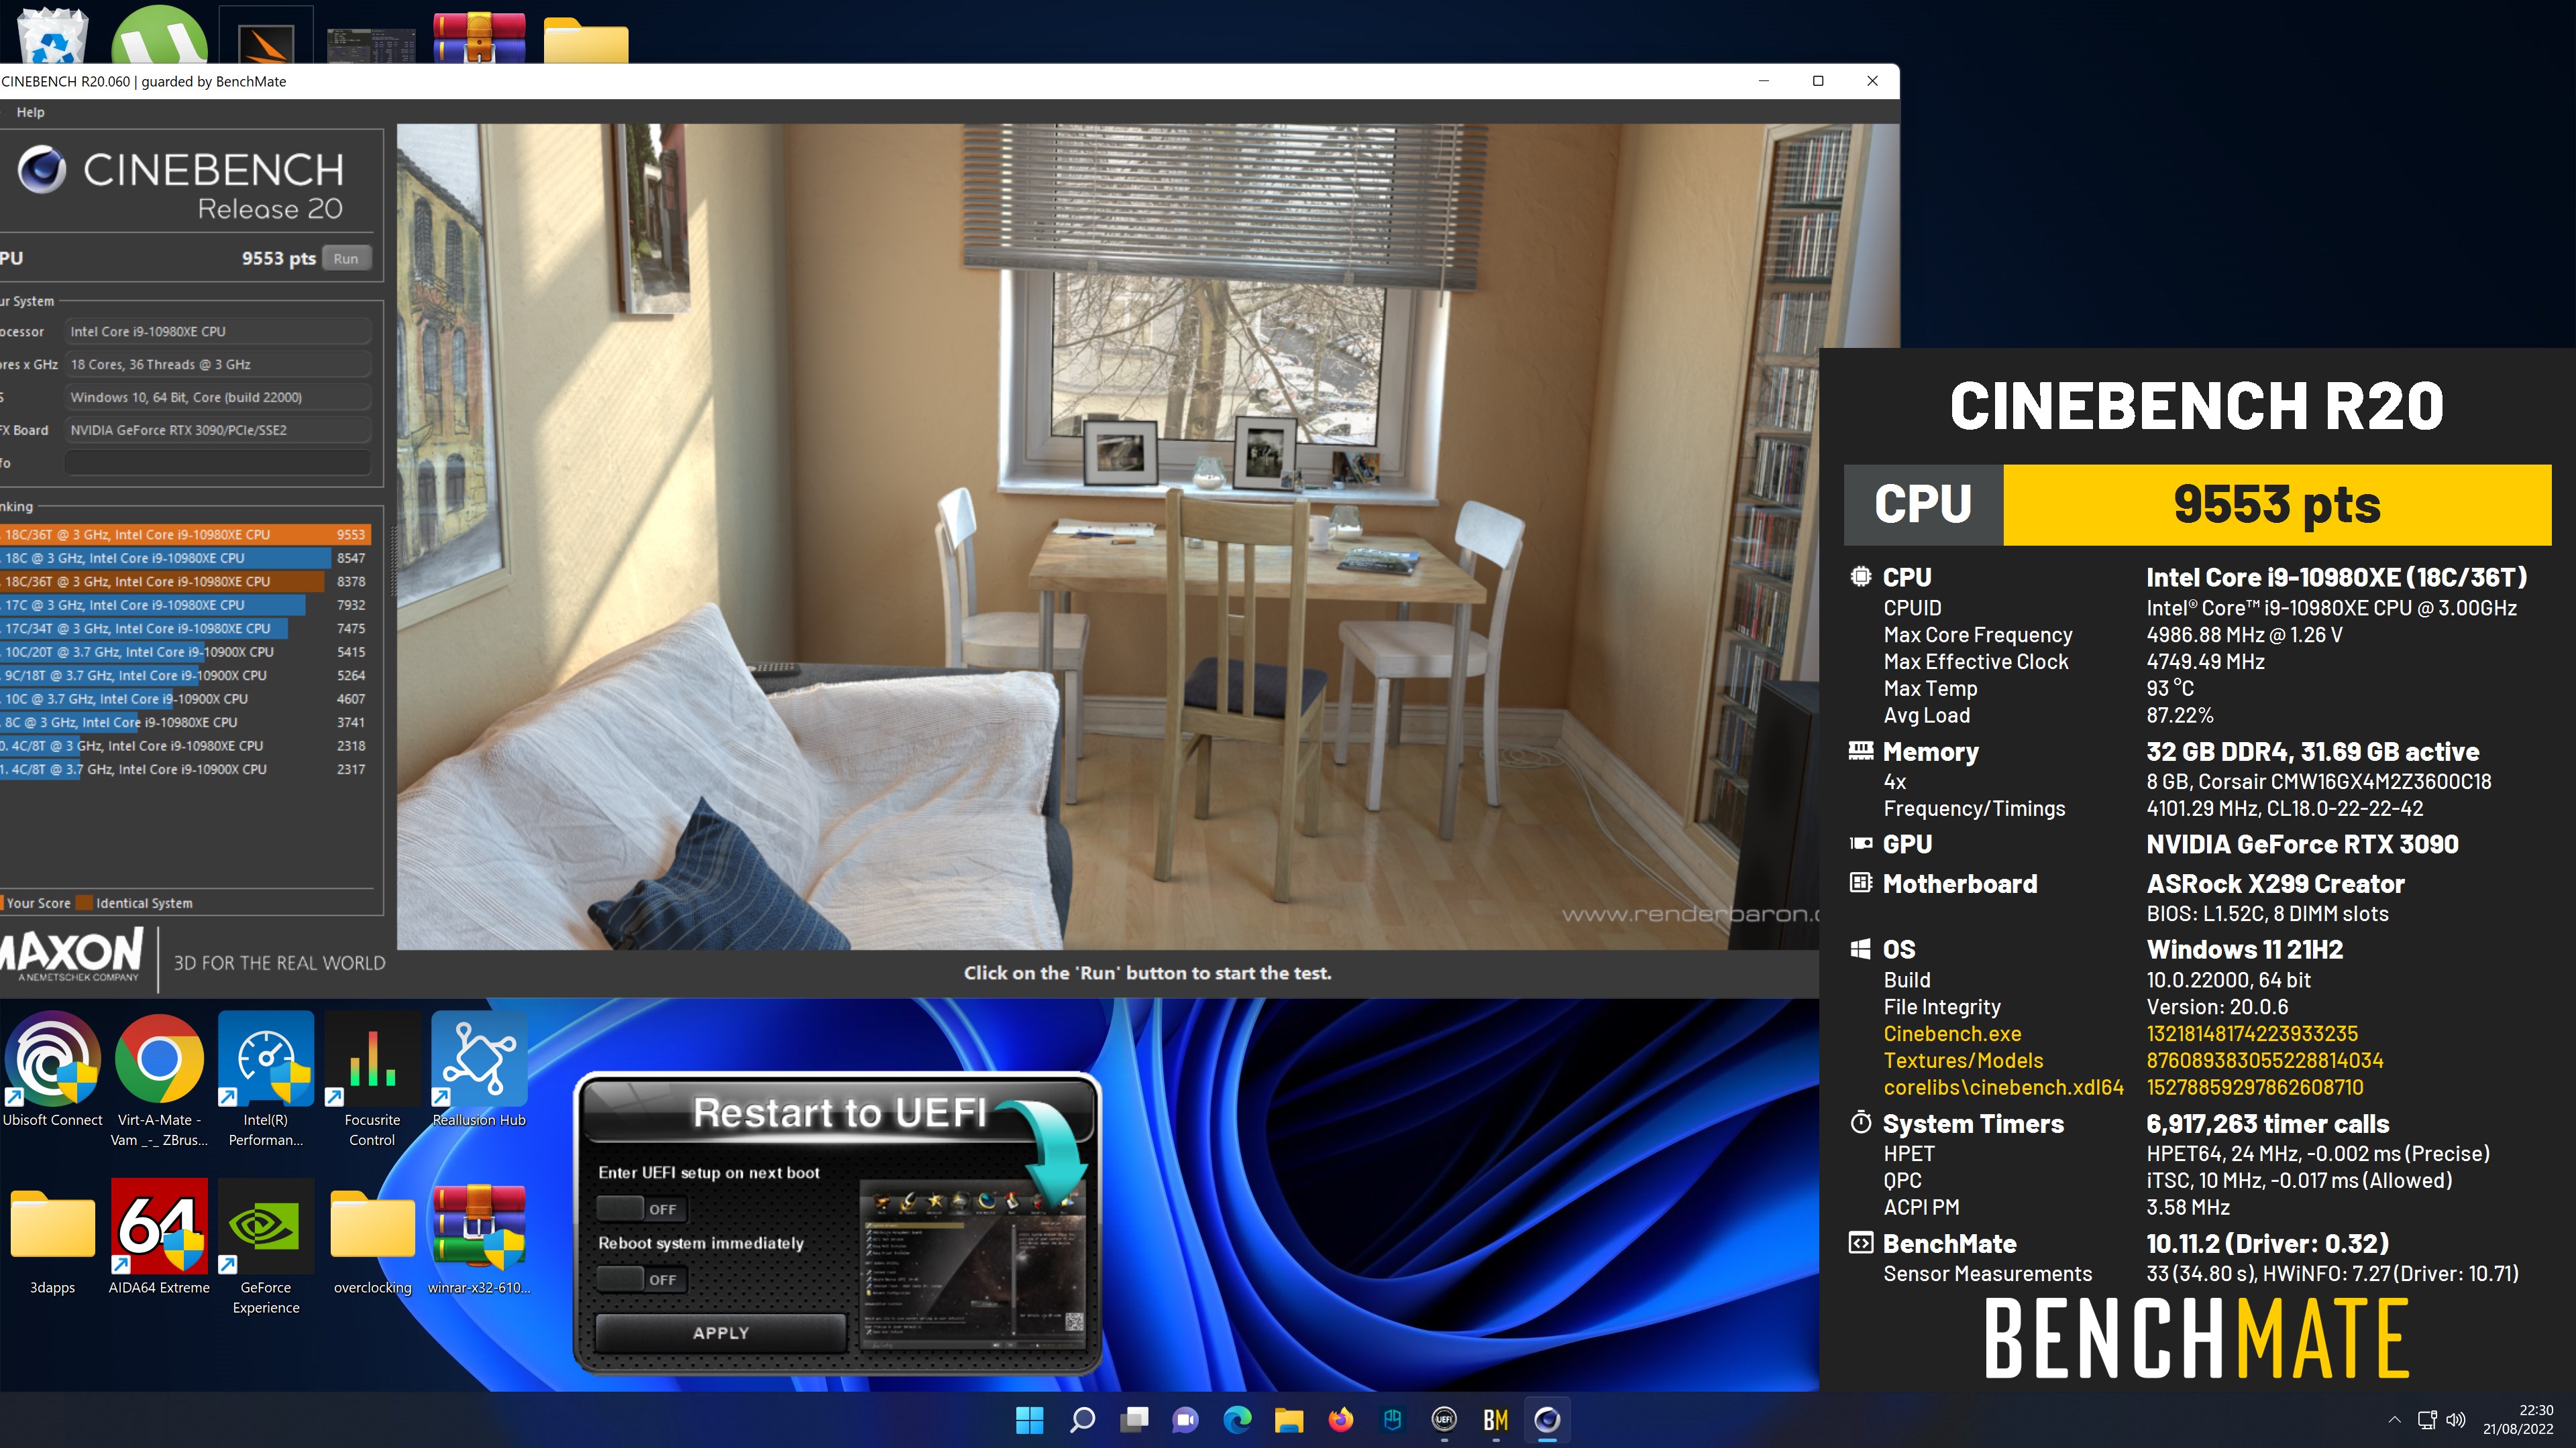The height and width of the screenshot is (1448, 2576).
Task: Switch to the UEFI app in taskbar
Action: tap(1444, 1419)
